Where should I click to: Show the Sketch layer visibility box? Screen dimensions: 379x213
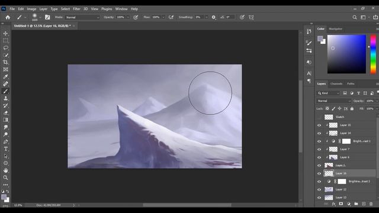coord(319,117)
